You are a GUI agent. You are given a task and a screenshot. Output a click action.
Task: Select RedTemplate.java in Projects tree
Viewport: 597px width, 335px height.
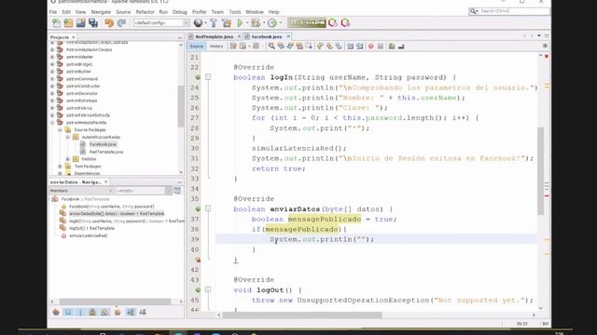[x=106, y=152]
